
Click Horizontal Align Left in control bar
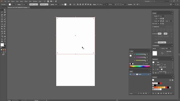78,4
